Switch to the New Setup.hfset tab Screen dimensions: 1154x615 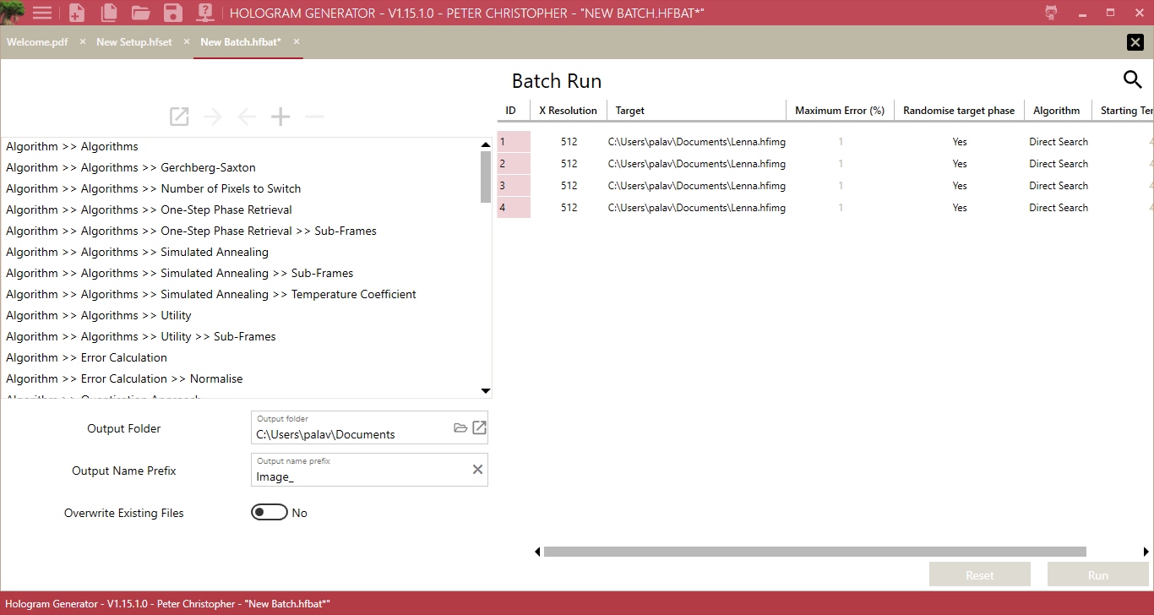coord(133,42)
